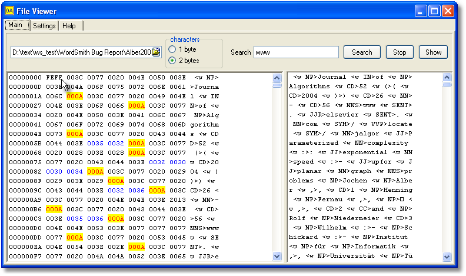This screenshot has height=276, width=466.
Task: Click word Fernau in text pane
Action: coord(330,199)
